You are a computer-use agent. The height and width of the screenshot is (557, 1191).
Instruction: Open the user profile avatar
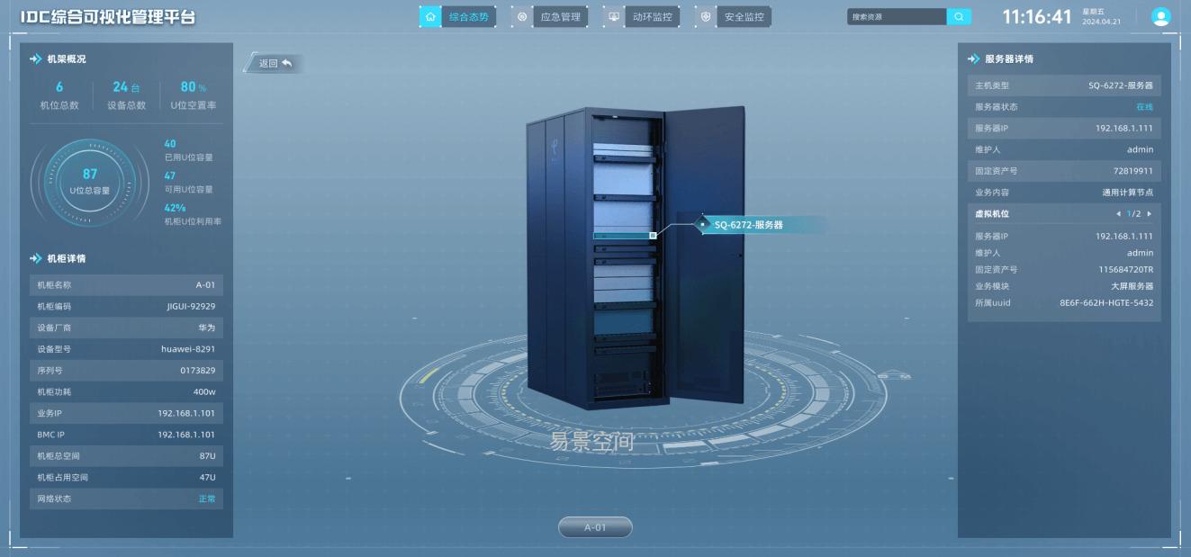coord(1161,17)
